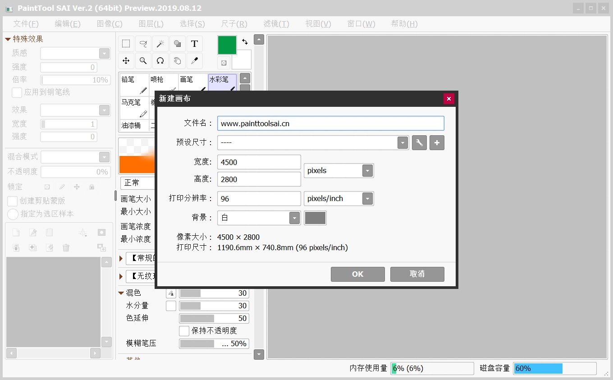Viewport: 613px width, 380px height.
Task: Open the 质感 dropdown
Action: point(105,53)
